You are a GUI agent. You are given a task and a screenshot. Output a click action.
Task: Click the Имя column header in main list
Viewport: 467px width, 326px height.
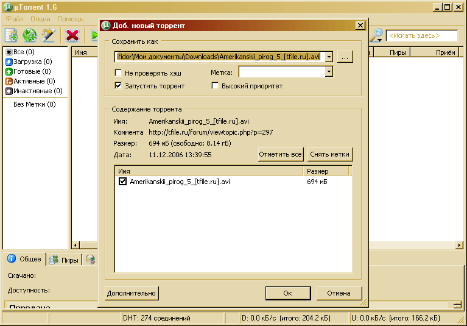tap(85, 52)
